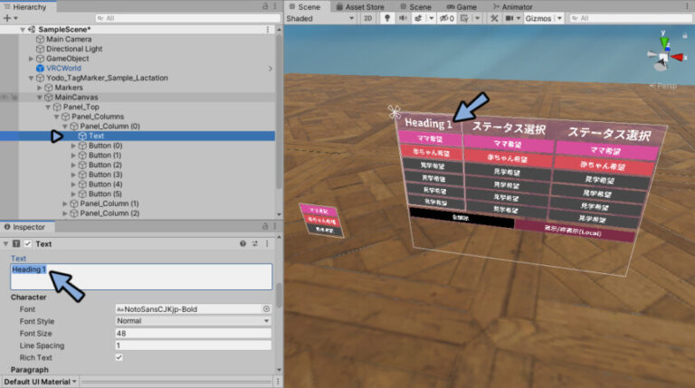The image size is (695, 388).
Task: Open SampleScene options kebab menu
Action: (x=268, y=29)
